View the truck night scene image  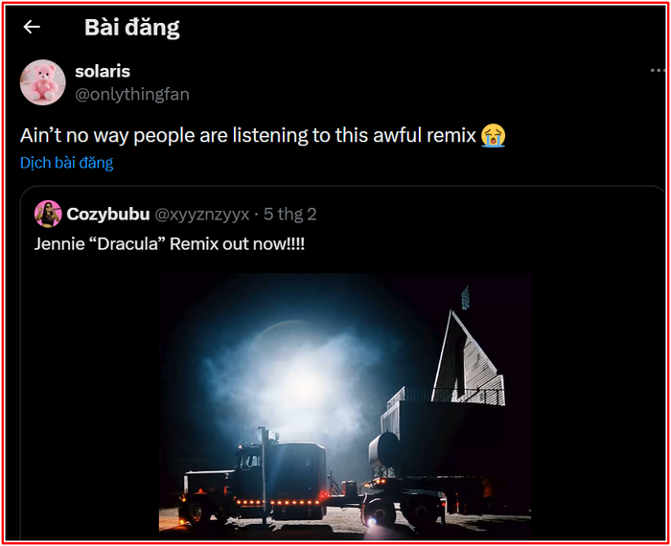click(x=345, y=406)
